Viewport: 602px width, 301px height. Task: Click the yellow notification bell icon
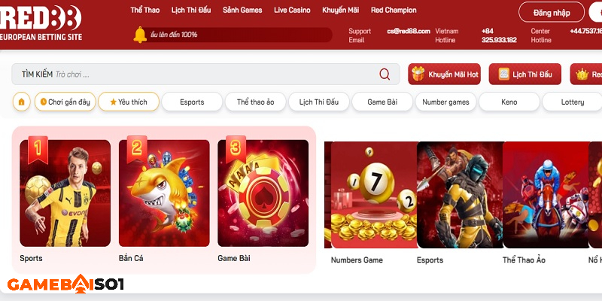(140, 35)
